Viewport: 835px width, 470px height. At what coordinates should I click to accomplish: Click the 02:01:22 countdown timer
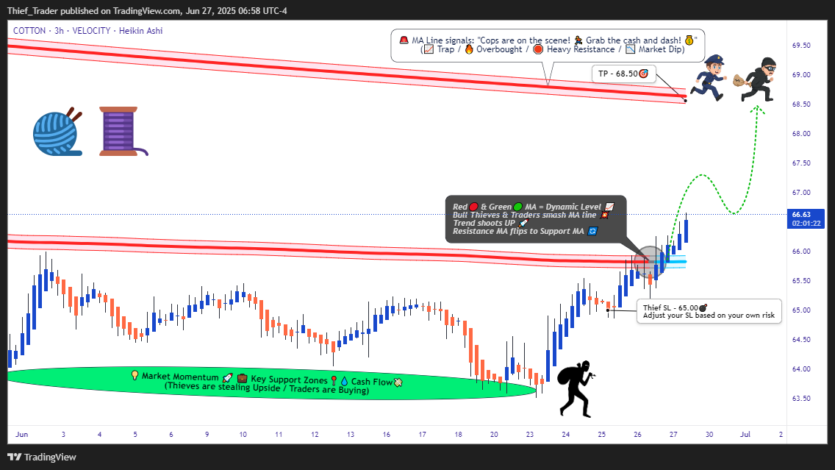point(806,224)
